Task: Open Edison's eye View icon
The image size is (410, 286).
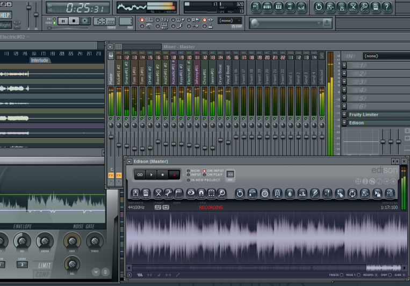Action: point(191,194)
